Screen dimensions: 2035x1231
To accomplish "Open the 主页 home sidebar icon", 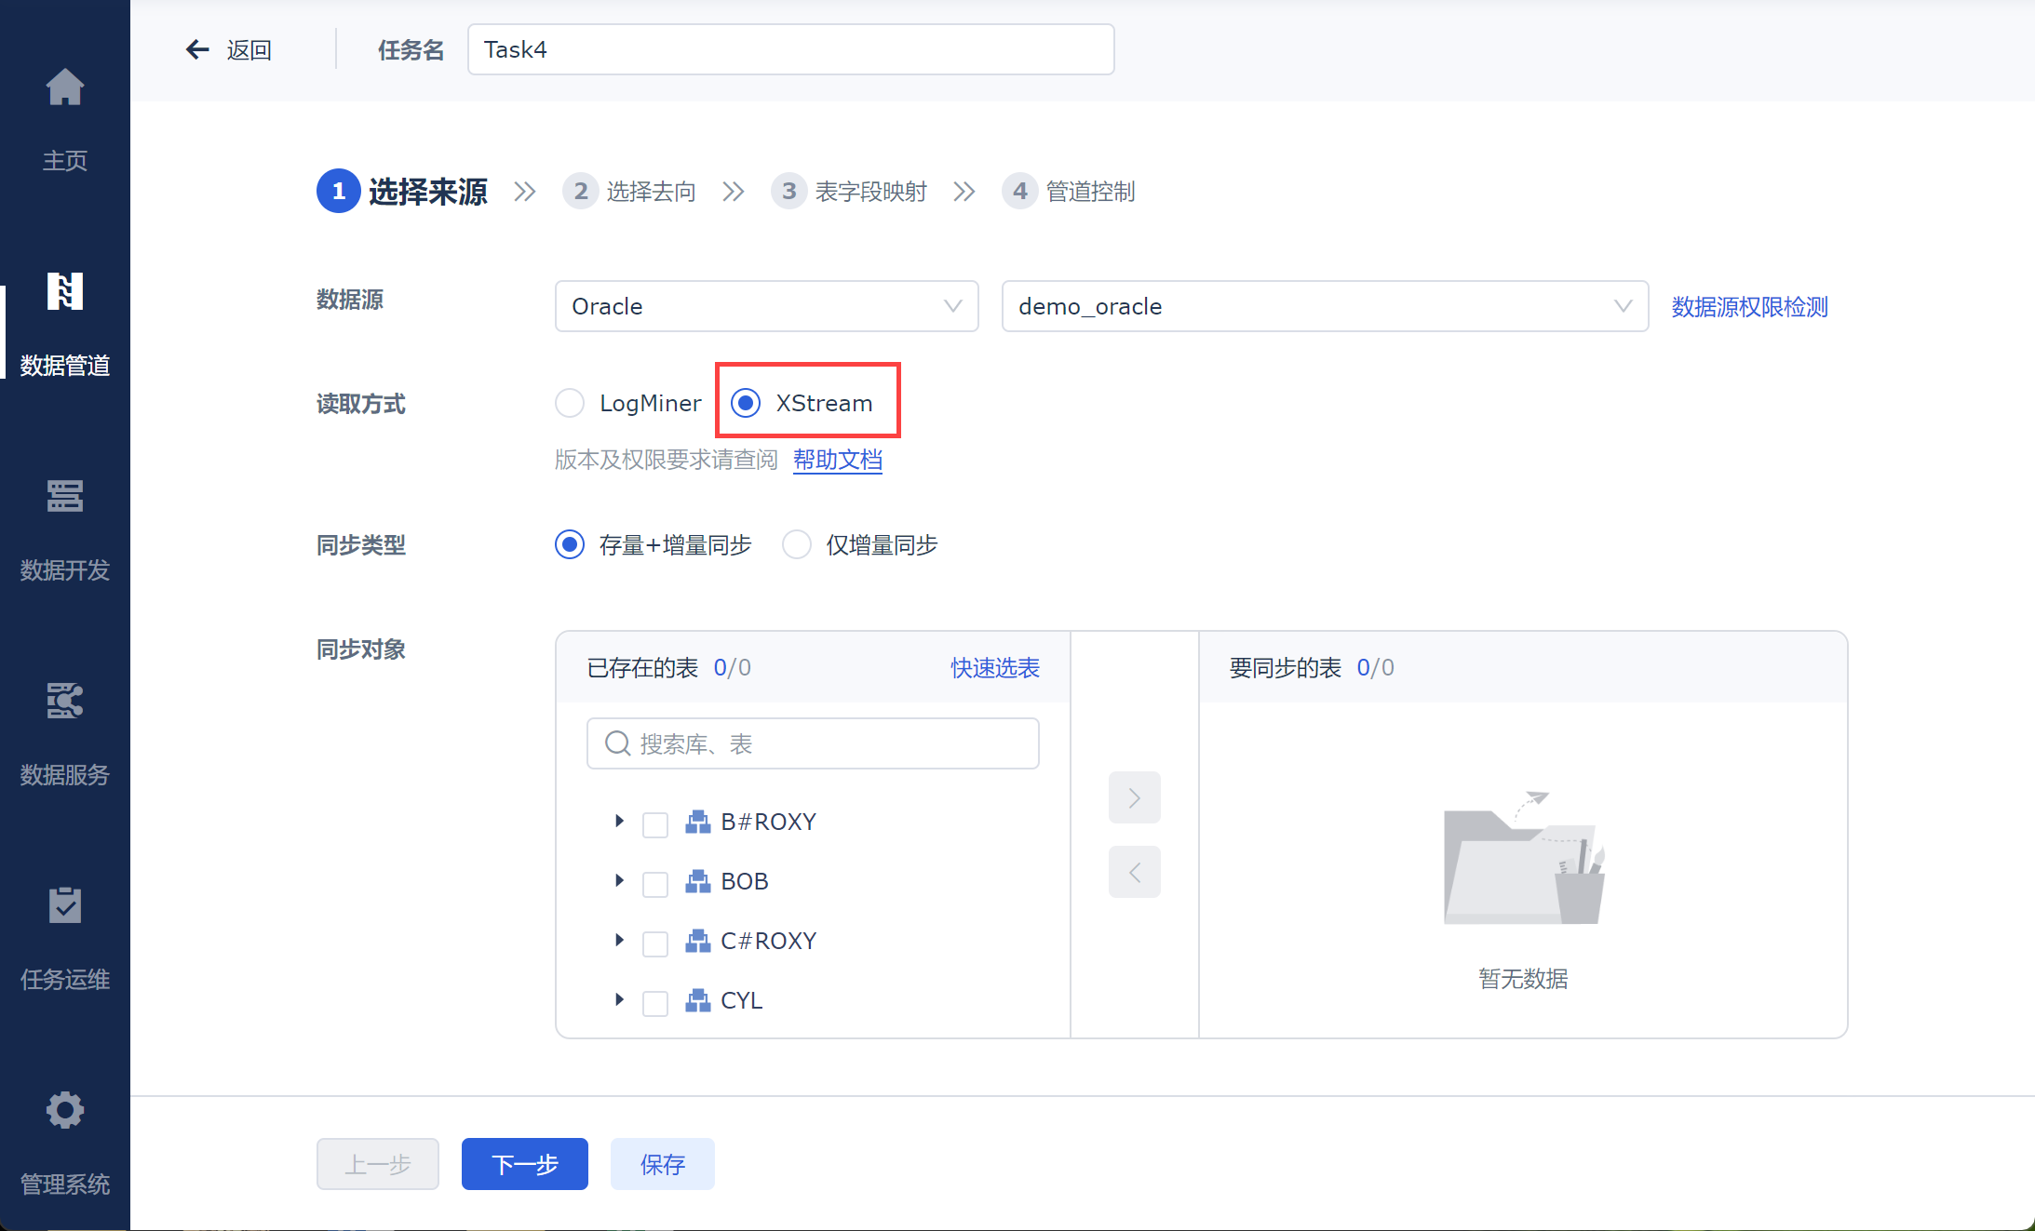I will click(65, 88).
